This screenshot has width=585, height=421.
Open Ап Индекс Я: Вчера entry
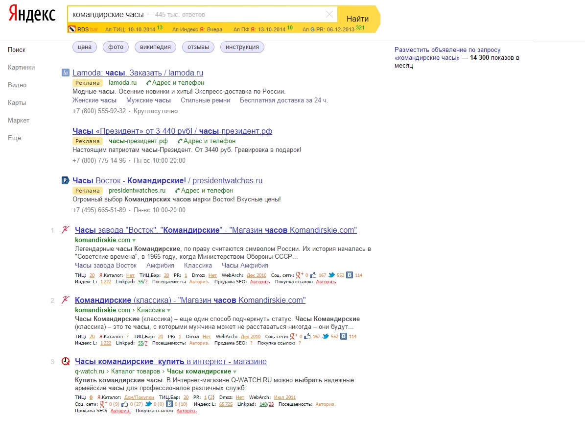(197, 29)
